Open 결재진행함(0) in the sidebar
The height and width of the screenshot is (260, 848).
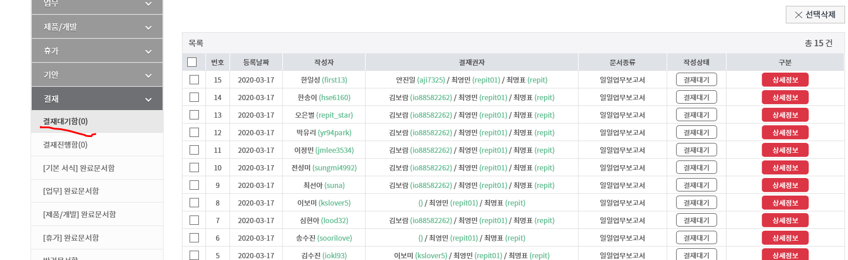65,145
